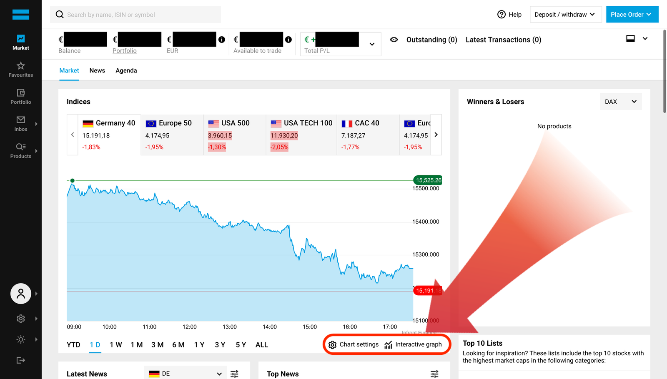
Task: Switch to the News tab
Action: click(x=97, y=70)
